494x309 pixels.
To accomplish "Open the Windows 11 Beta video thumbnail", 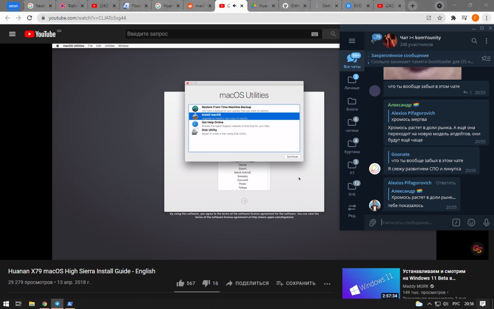I will click(x=371, y=284).
